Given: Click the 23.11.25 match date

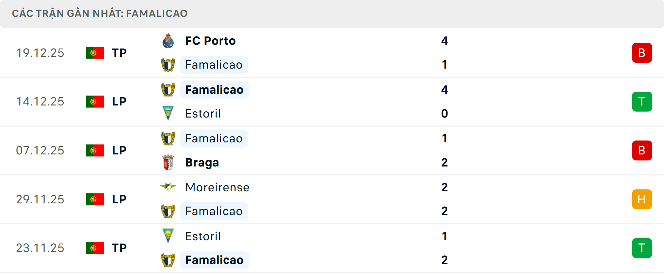Looking at the screenshot, I should pos(40,248).
